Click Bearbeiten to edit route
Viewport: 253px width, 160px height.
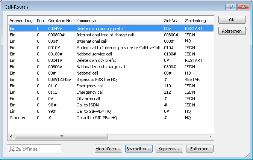[139, 149]
